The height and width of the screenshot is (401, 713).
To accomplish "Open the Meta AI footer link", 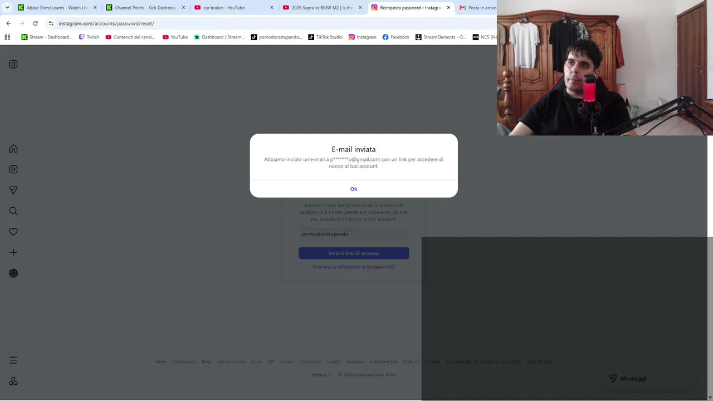I will coord(411,362).
